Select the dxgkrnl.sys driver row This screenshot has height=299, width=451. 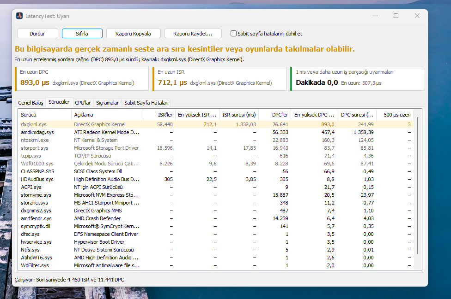click(216, 124)
